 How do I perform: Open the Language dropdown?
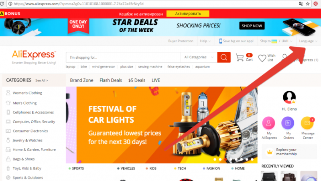pos(308,41)
